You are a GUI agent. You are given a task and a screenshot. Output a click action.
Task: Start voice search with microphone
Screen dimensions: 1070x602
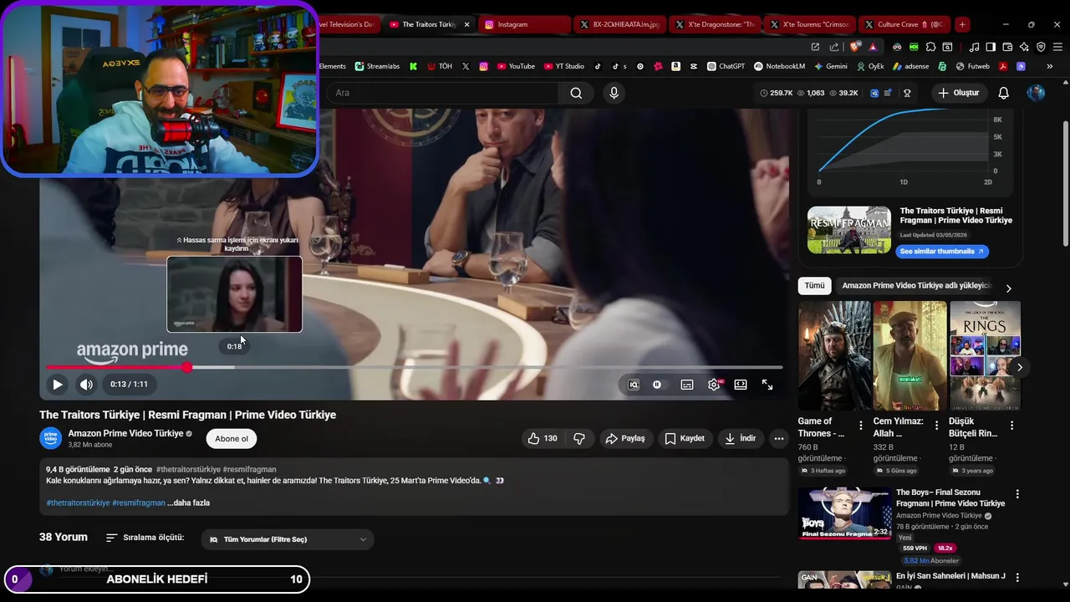coord(614,93)
